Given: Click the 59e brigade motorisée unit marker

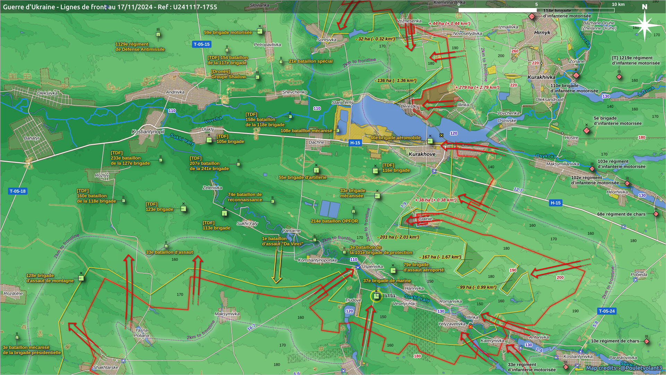Looking at the screenshot, I should click(x=259, y=31).
